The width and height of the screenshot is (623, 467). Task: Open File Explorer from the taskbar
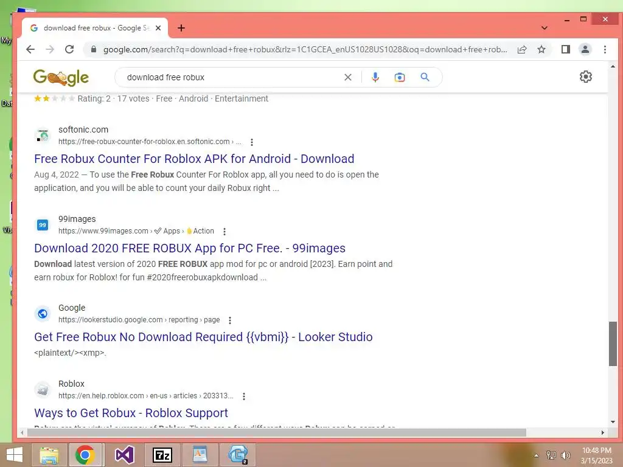49,455
